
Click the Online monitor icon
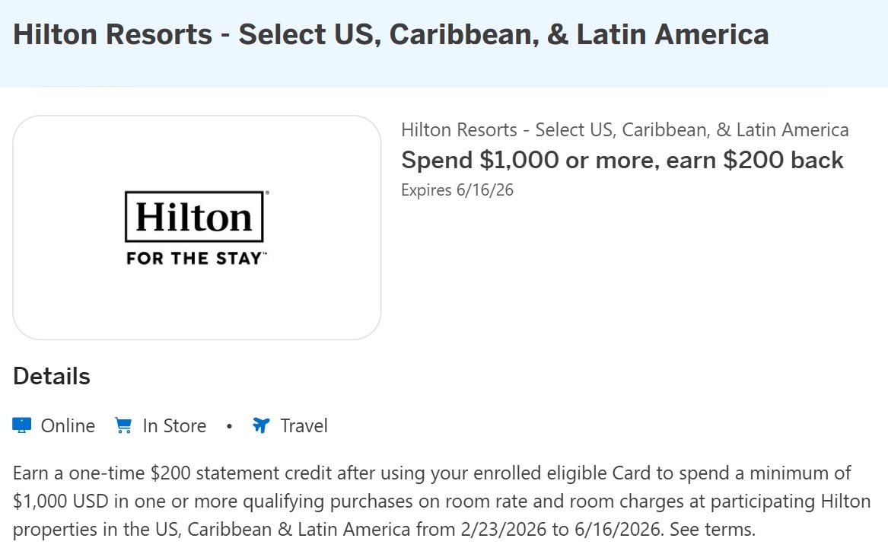pyautogui.click(x=21, y=425)
